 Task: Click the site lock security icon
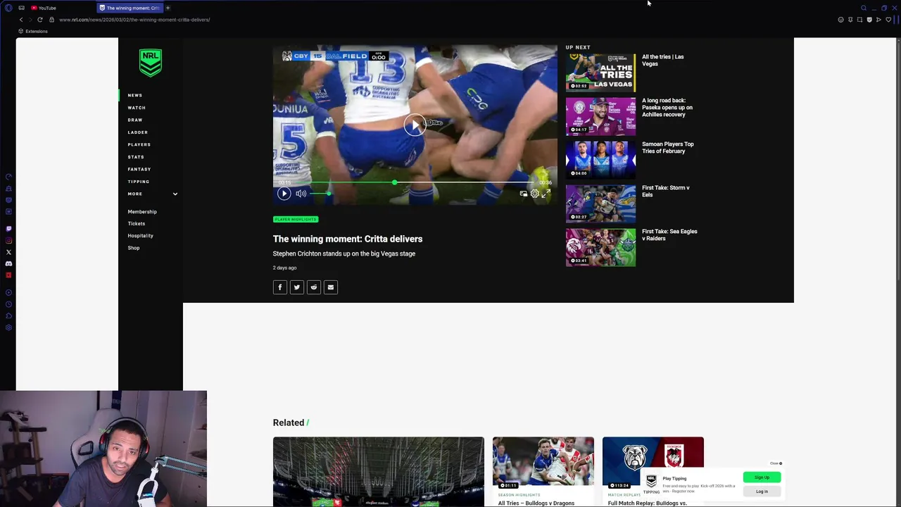(x=51, y=20)
